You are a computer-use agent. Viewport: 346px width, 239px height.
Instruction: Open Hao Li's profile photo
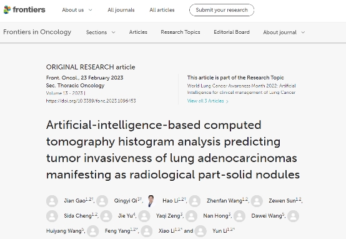[151, 201]
